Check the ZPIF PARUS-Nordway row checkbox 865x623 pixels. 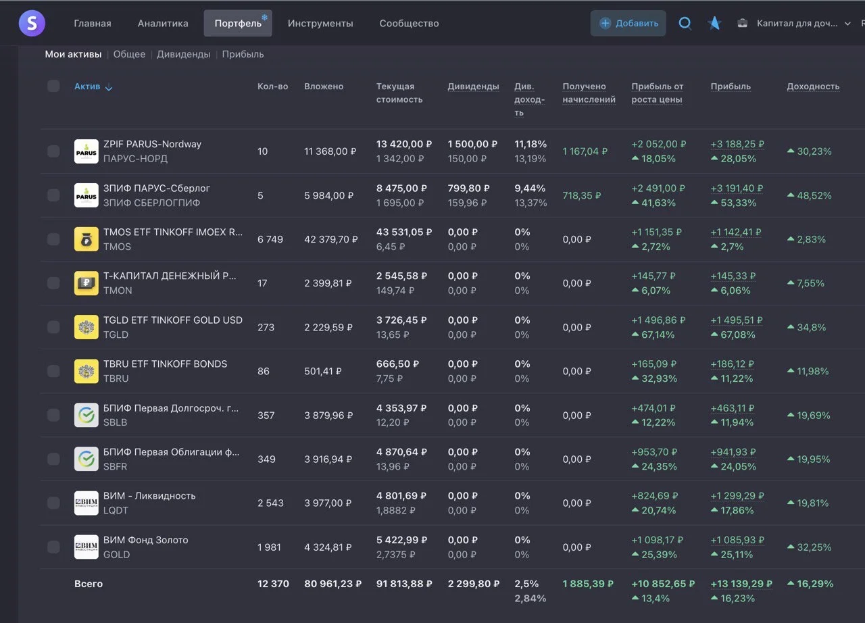coord(53,151)
